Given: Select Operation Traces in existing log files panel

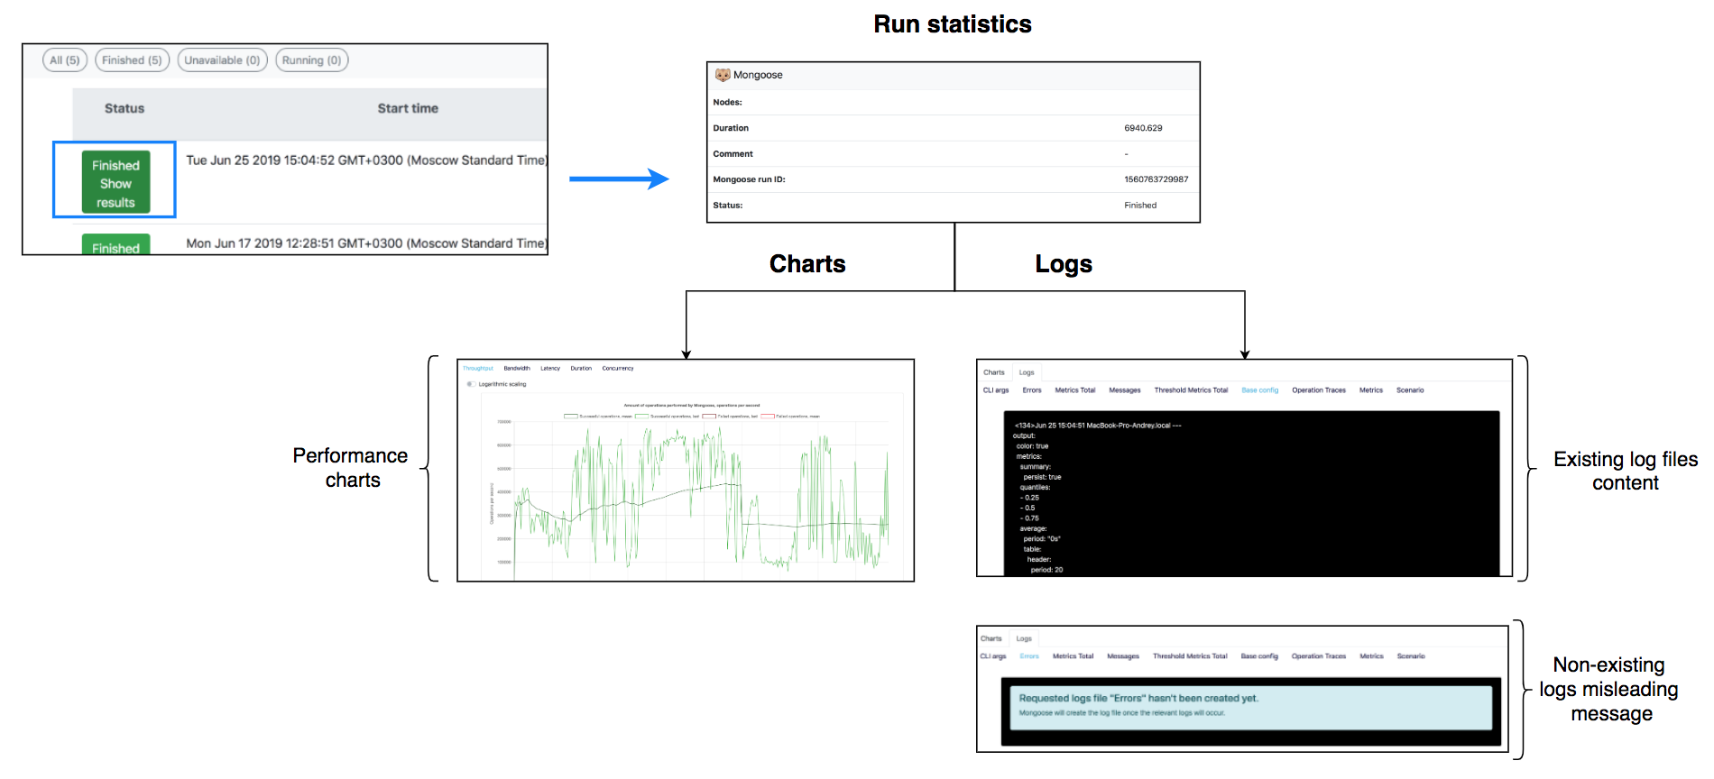Looking at the screenshot, I should pyautogui.click(x=1319, y=390).
